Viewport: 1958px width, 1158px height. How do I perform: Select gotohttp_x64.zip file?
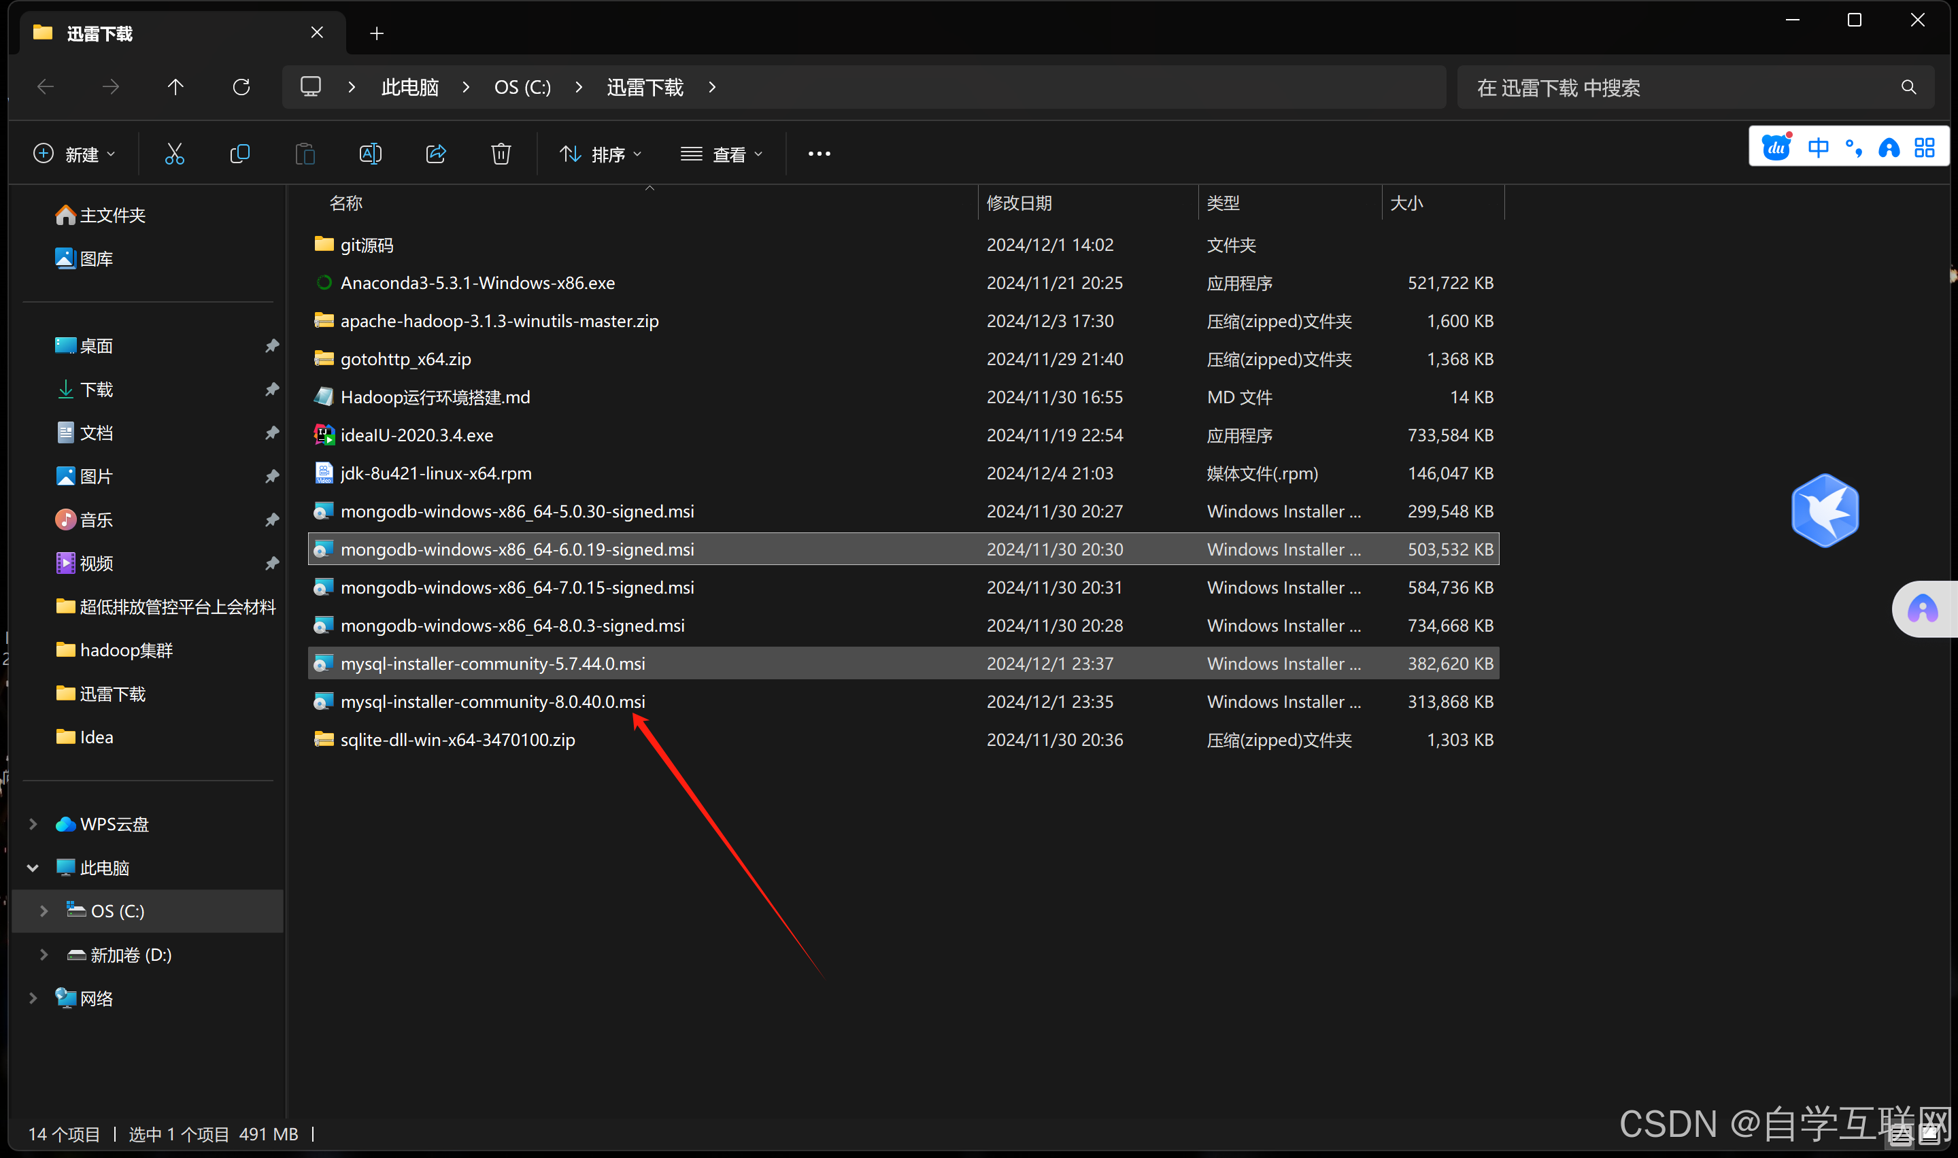click(x=903, y=359)
